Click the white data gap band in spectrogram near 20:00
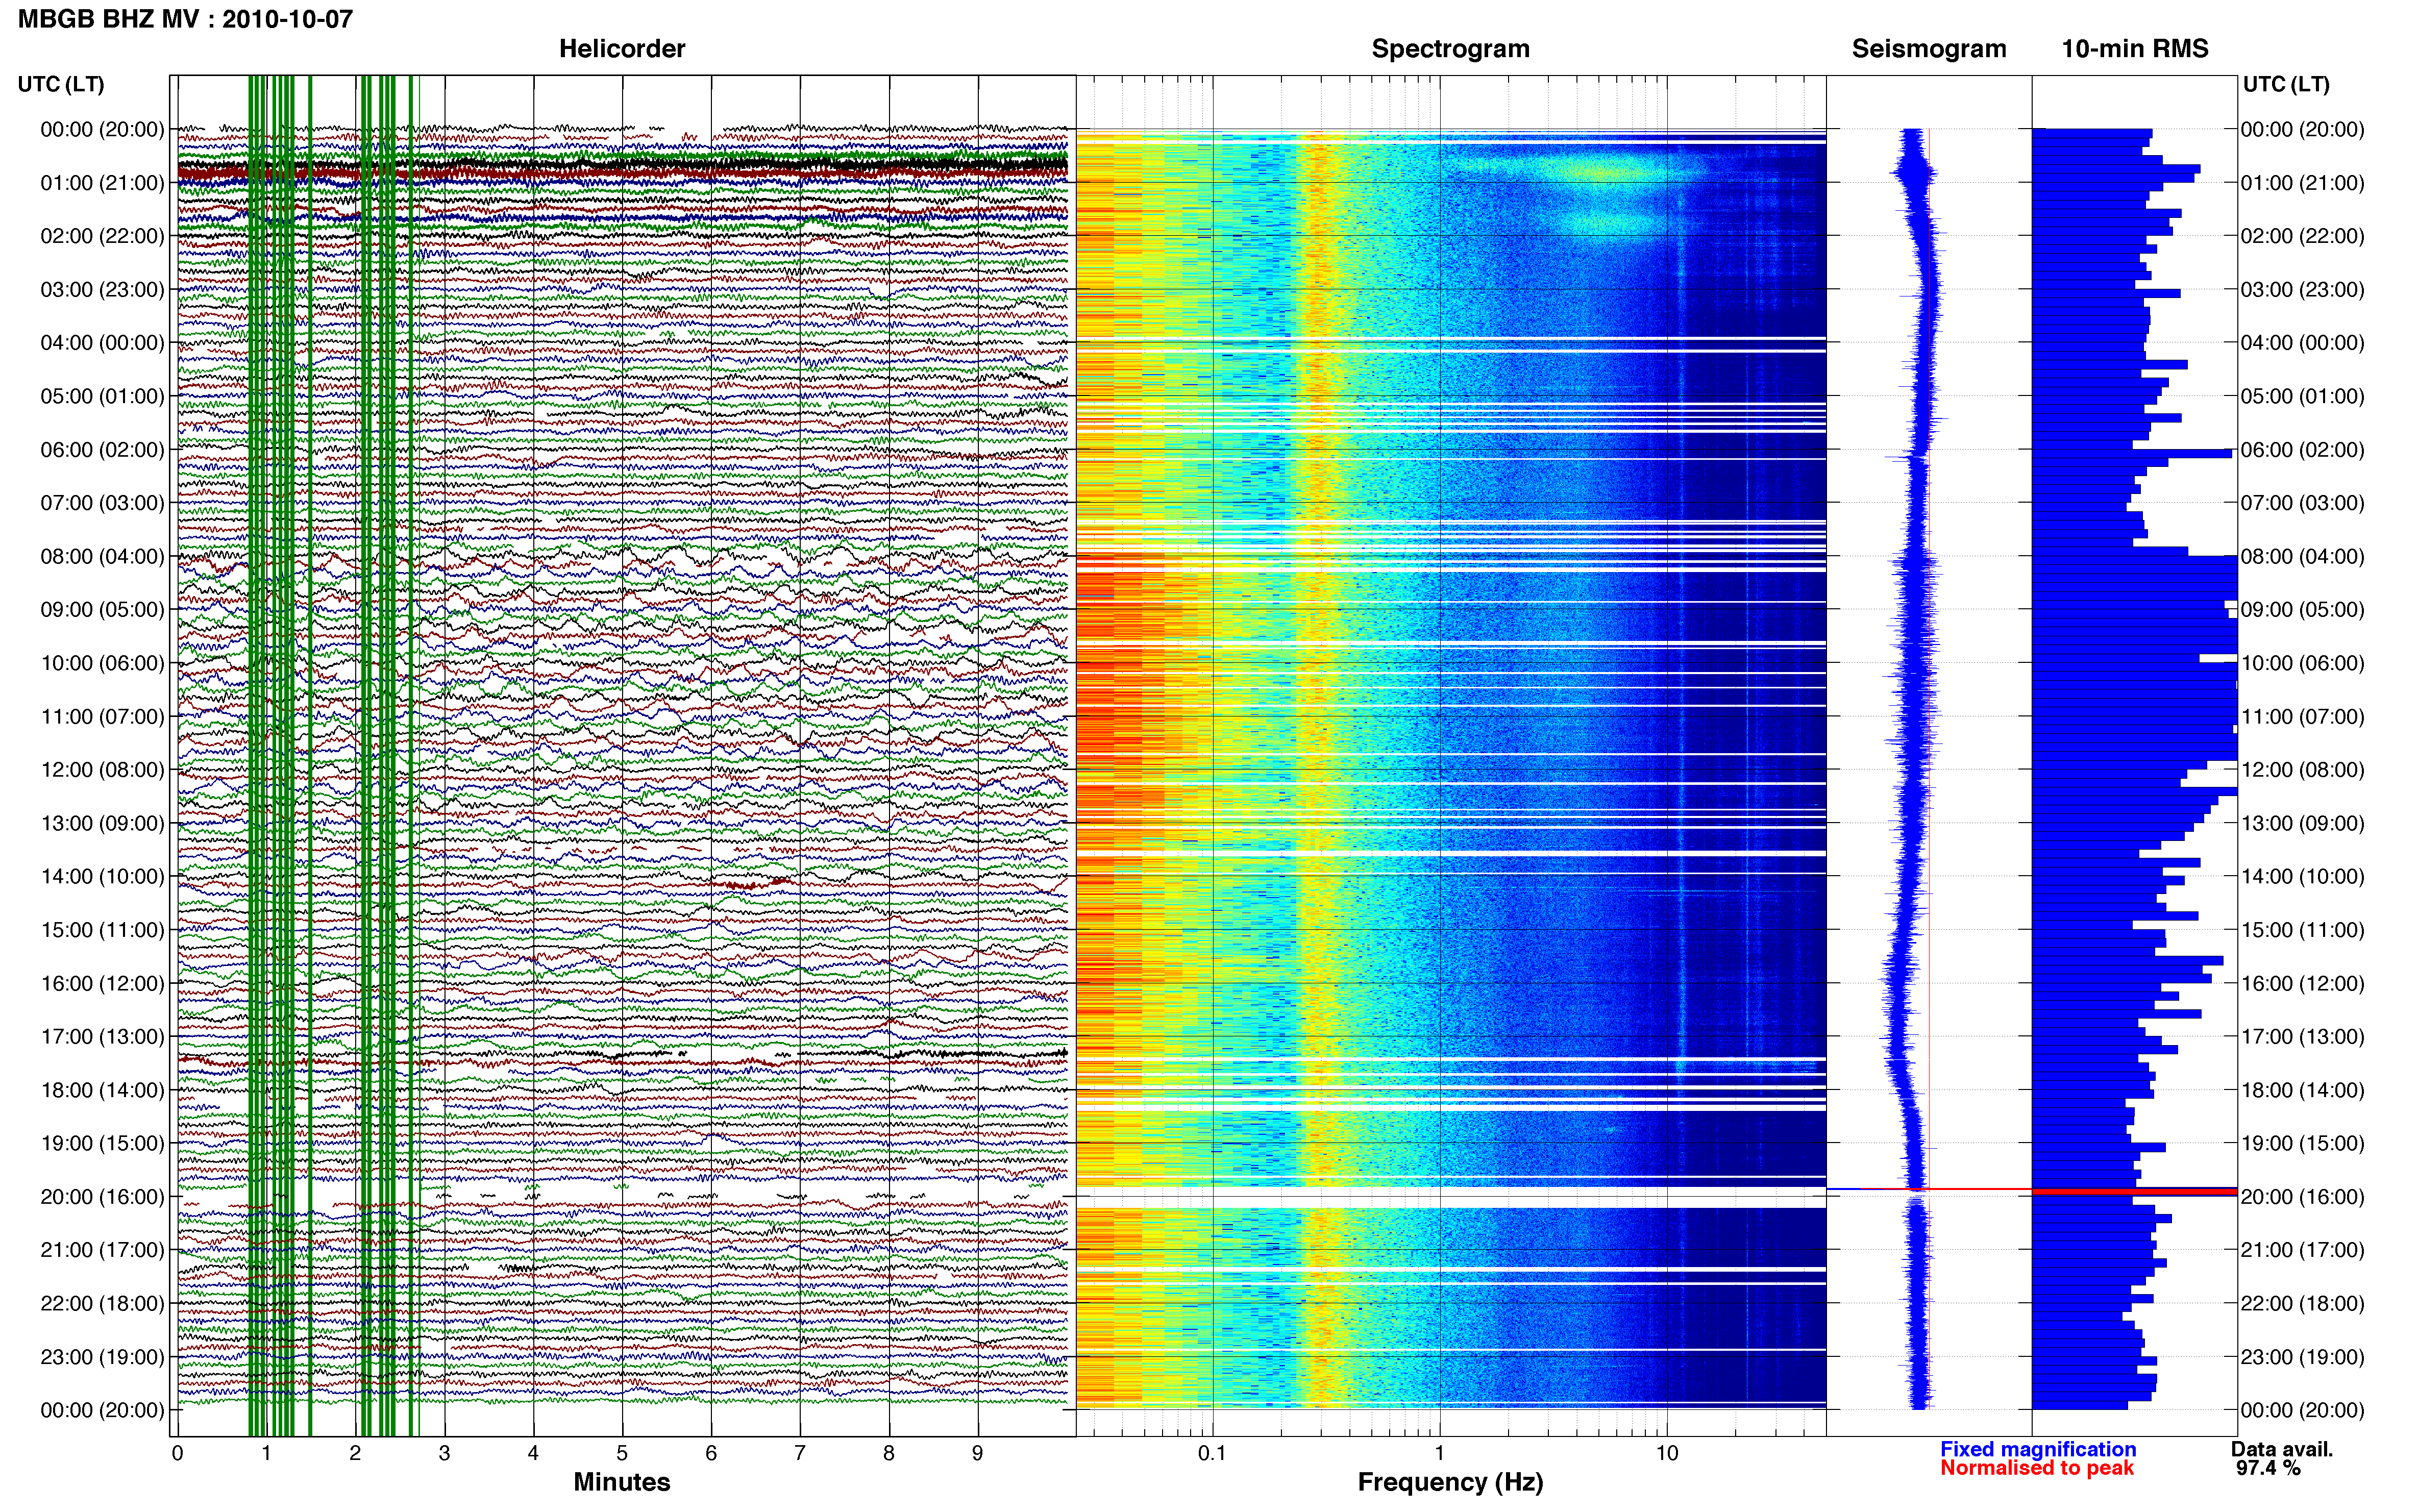This screenshot has width=2419, height=1512. [1450, 1198]
